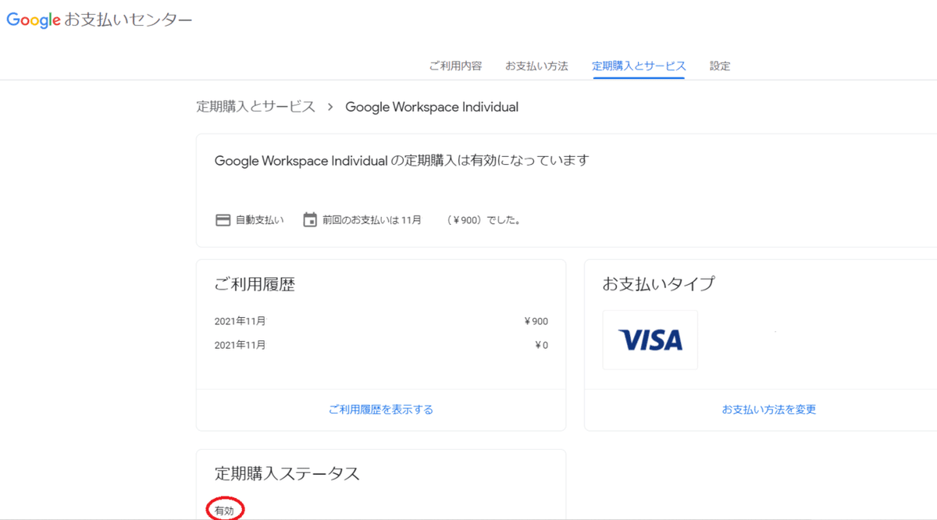Go back via 定期購入とサービス breadcrumb link
This screenshot has width=937, height=520.
(x=256, y=107)
